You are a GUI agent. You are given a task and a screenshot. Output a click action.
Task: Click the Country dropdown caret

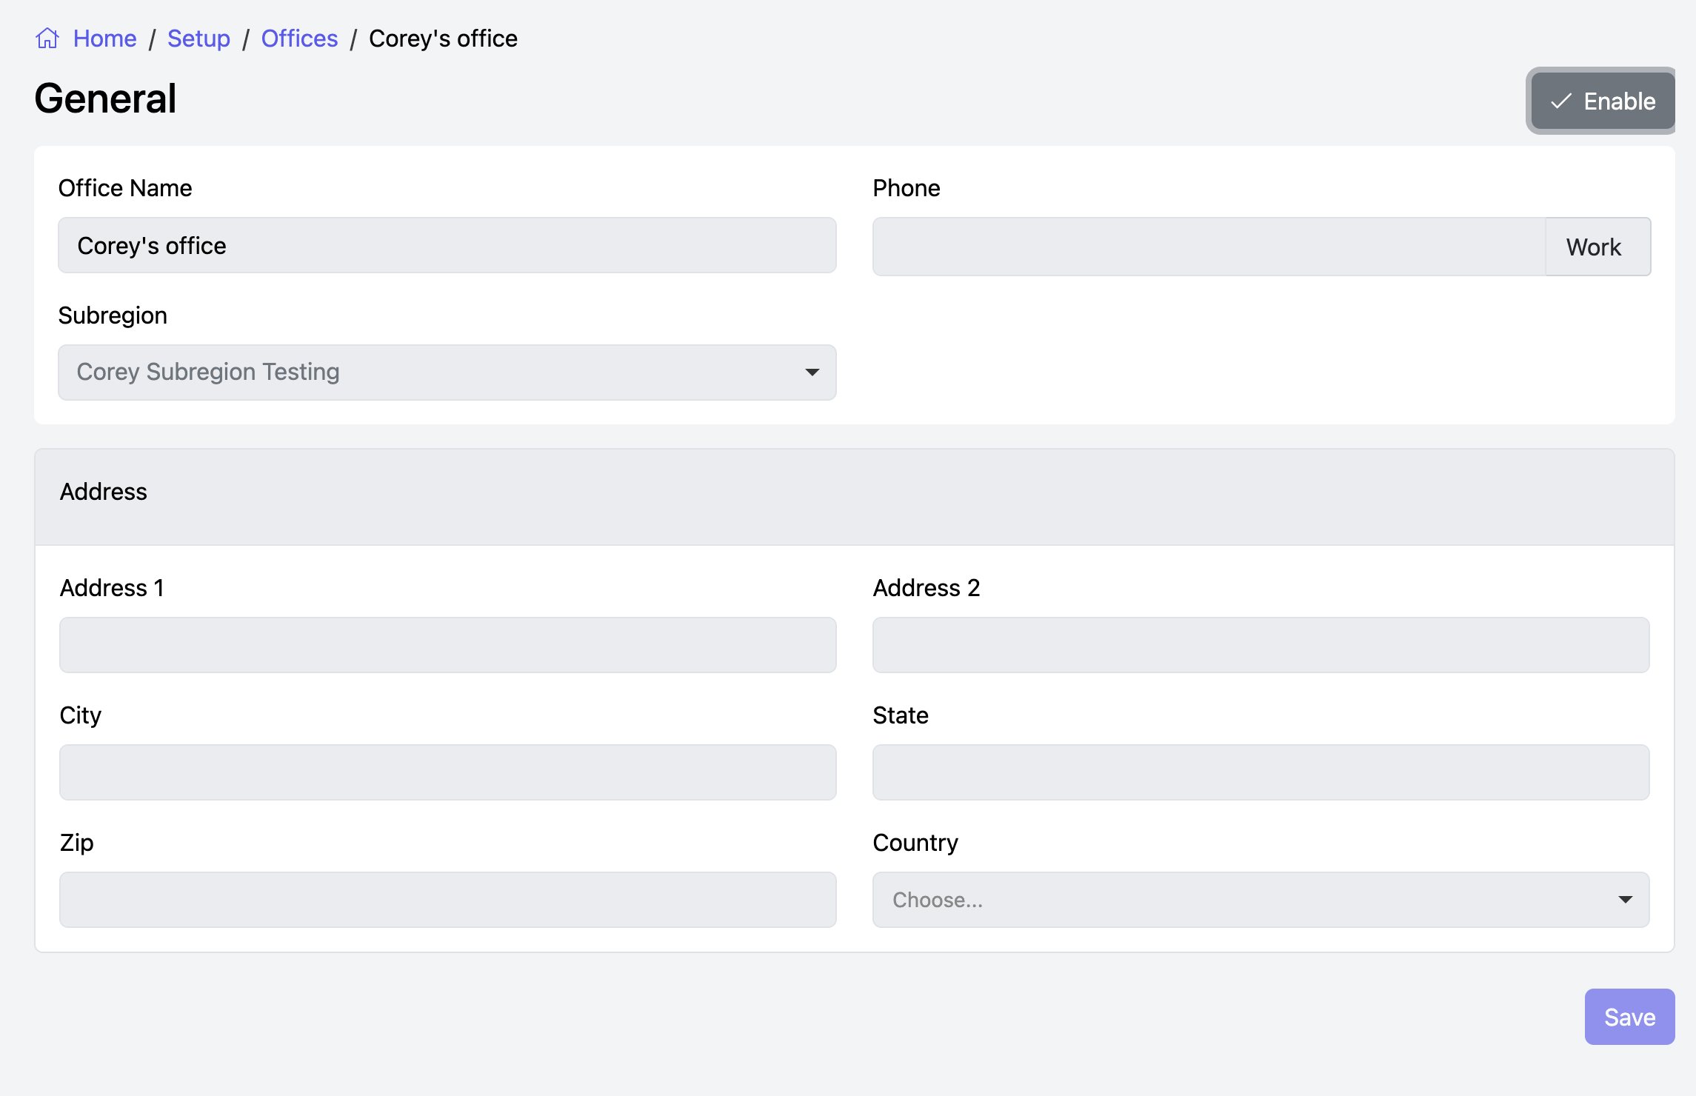1625,900
